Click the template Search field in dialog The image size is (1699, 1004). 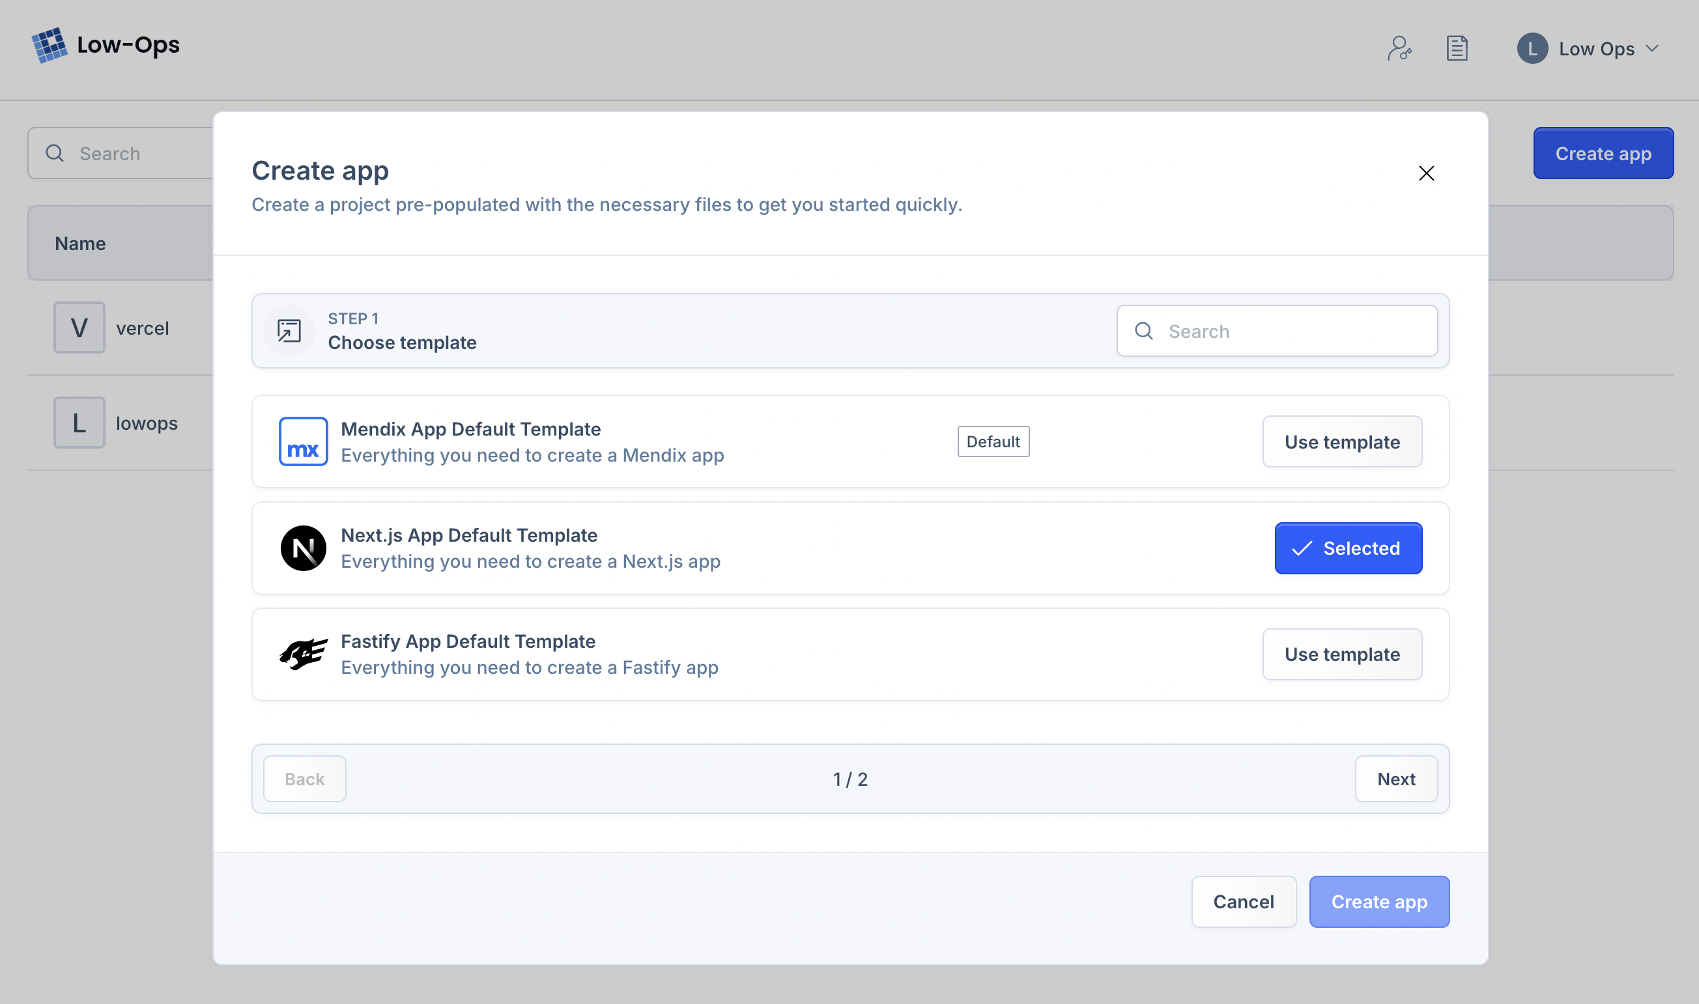click(x=1277, y=331)
